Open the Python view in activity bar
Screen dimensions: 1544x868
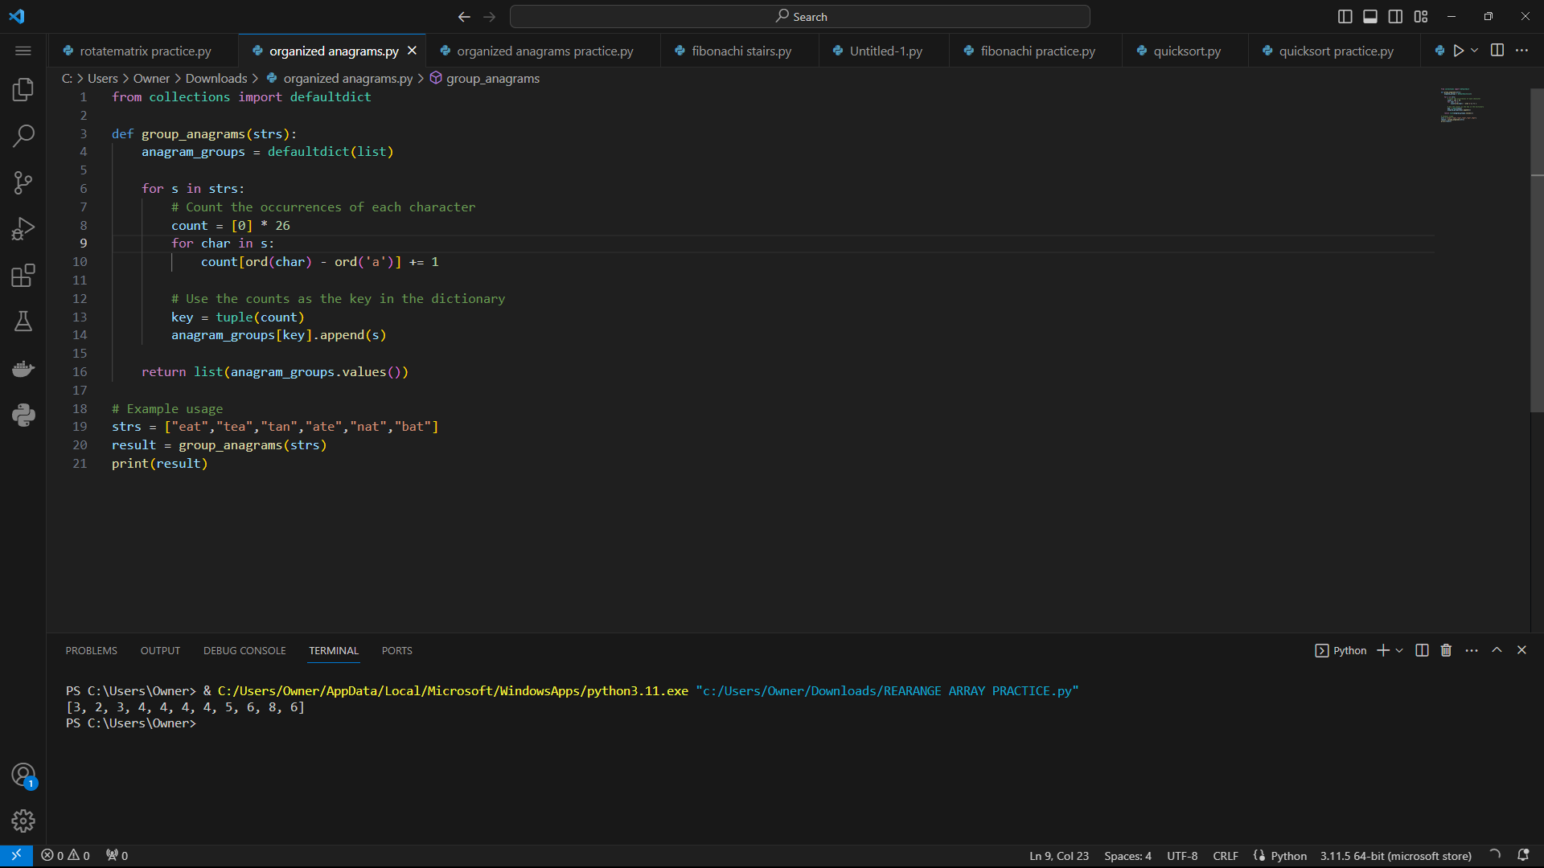(23, 415)
